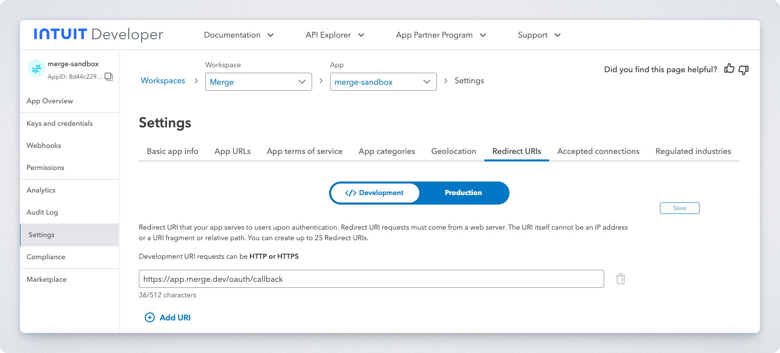Screen dimensions: 780x353
Task: Open the Workspace dropdown showing Merge
Action: coord(258,82)
